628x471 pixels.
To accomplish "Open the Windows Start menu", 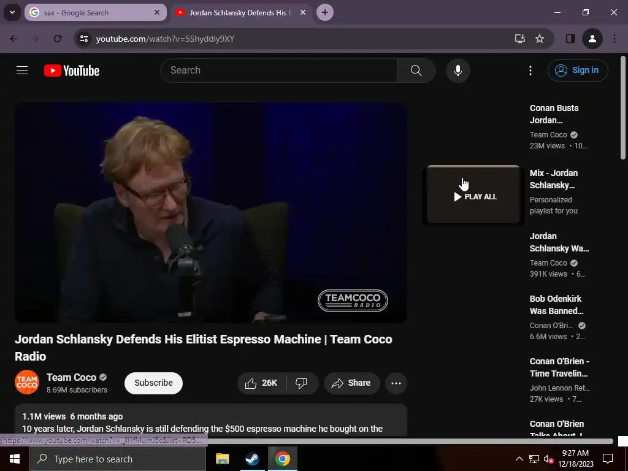I will pyautogui.click(x=15, y=459).
